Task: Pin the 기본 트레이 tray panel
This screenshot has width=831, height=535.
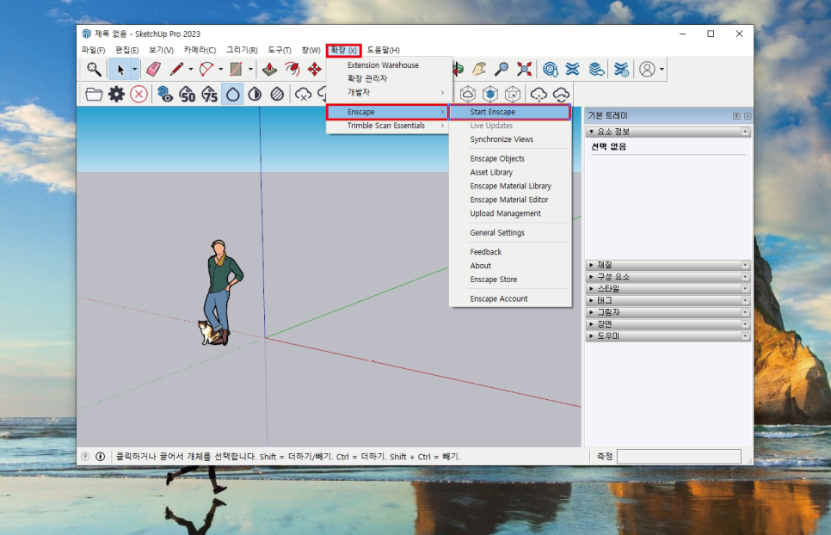Action: [x=736, y=115]
